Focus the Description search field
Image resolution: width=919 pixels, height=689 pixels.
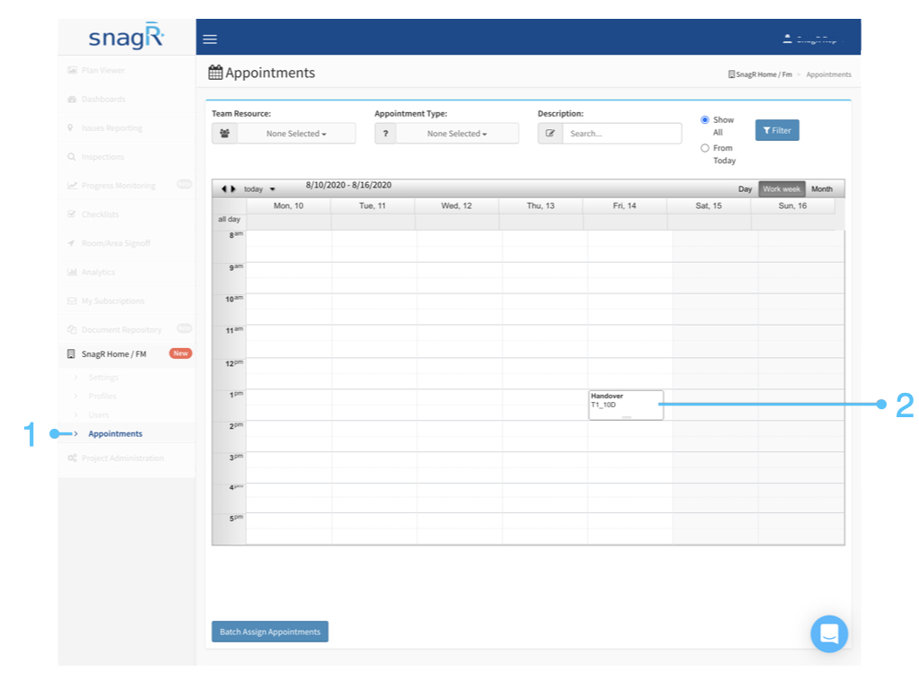(x=622, y=134)
